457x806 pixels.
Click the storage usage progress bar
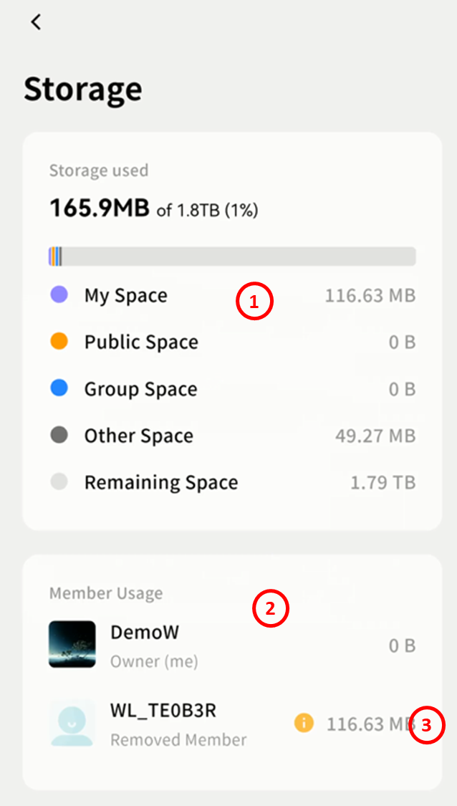[x=232, y=256]
